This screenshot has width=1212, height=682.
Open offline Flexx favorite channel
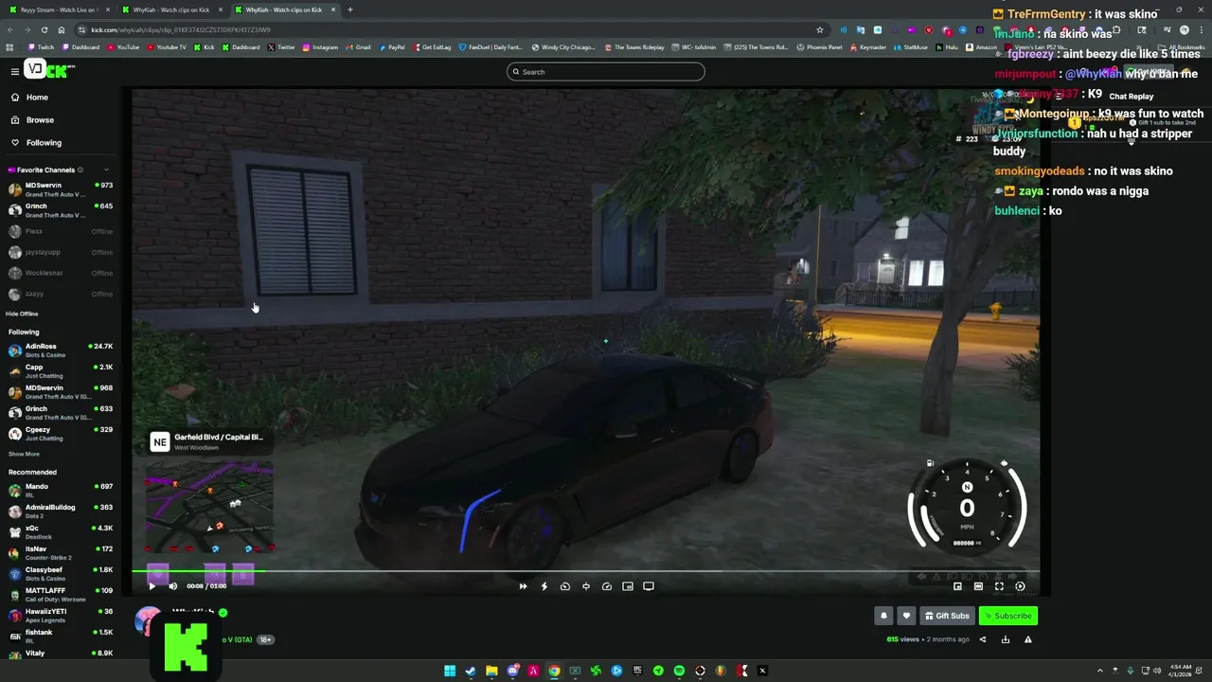coord(61,231)
